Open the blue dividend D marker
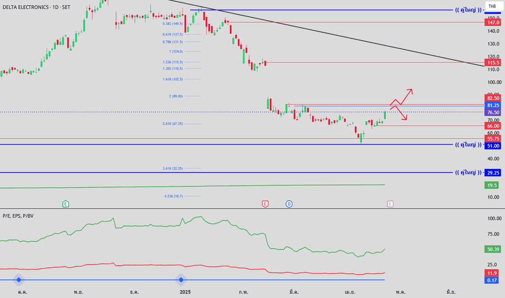The width and height of the screenshot is (505, 298). 289,204
